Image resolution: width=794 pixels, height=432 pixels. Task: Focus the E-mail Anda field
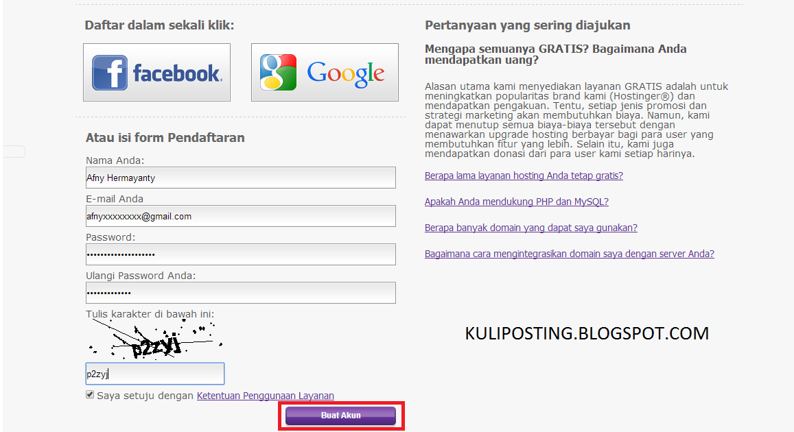240,216
